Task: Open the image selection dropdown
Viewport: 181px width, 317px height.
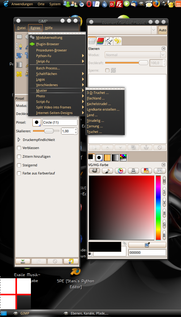Action: pos(122,30)
